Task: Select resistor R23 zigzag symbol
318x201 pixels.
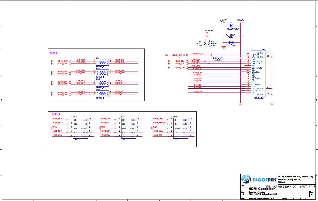Action: [209, 43]
